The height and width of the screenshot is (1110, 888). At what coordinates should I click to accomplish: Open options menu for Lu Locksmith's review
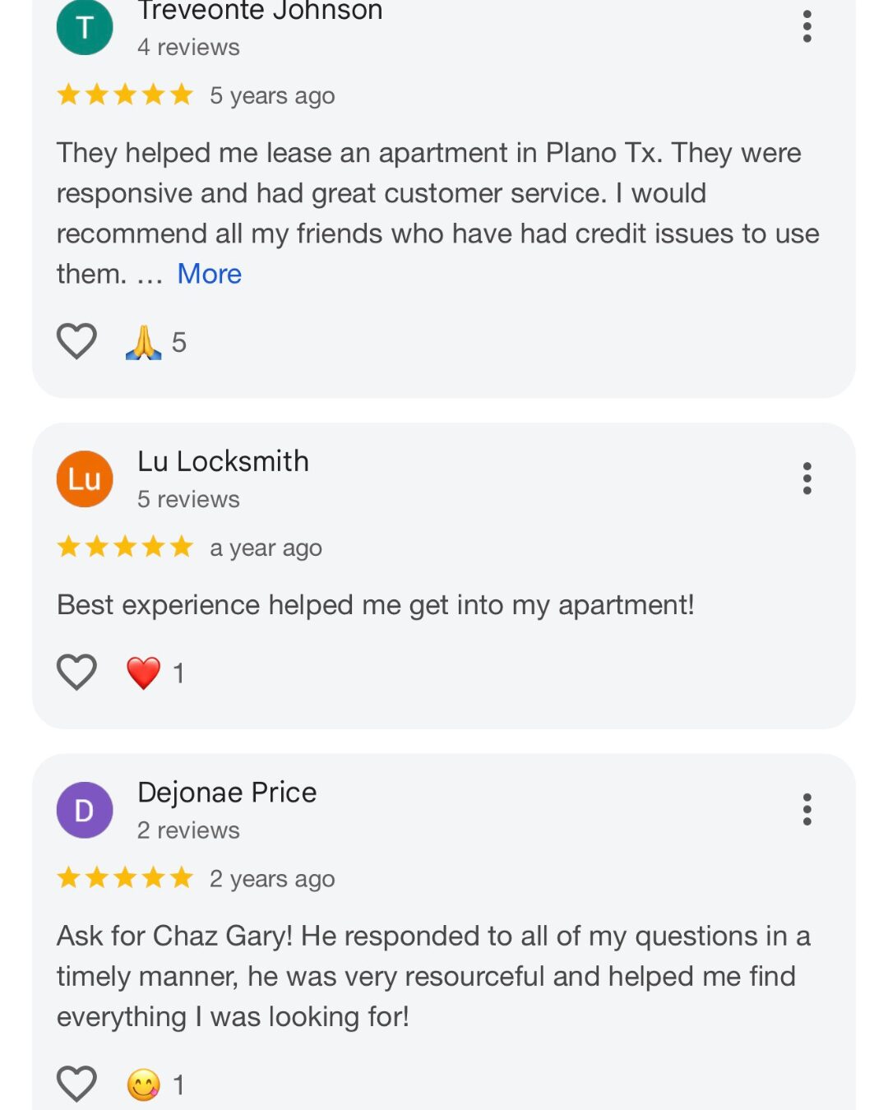pos(807,478)
